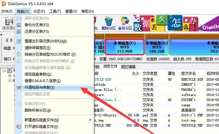Click the 500.0MB size cell
This screenshot has width=219, height=134.
133,126
